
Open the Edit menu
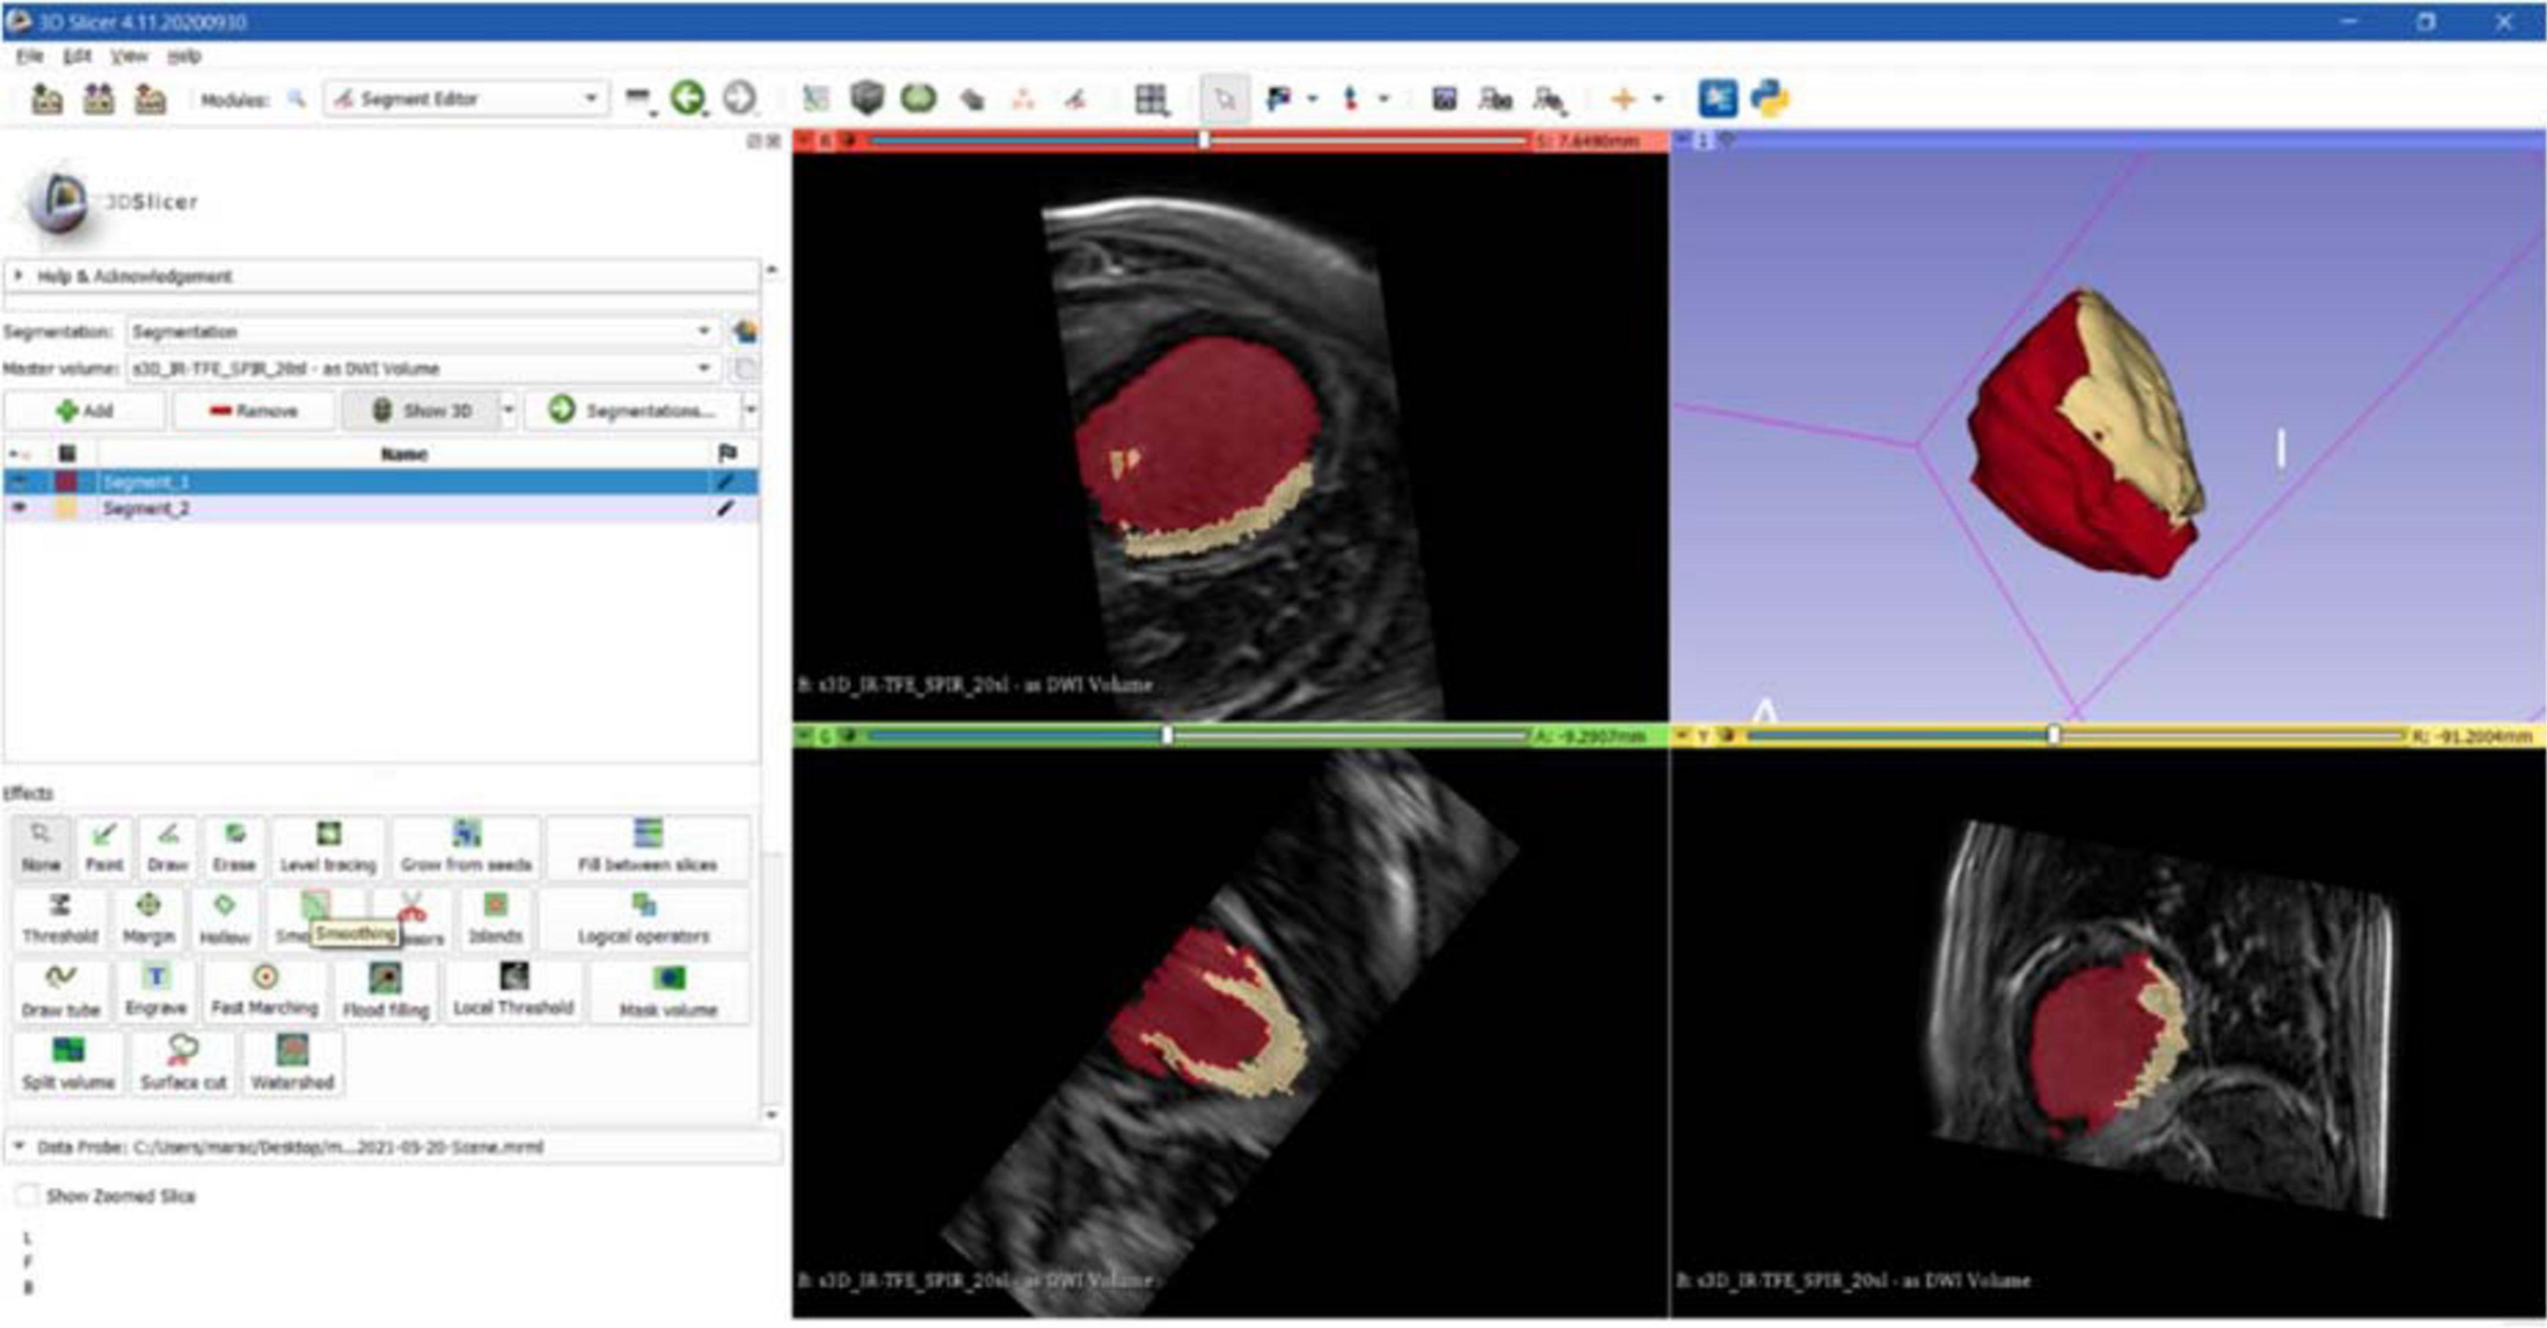coord(77,57)
